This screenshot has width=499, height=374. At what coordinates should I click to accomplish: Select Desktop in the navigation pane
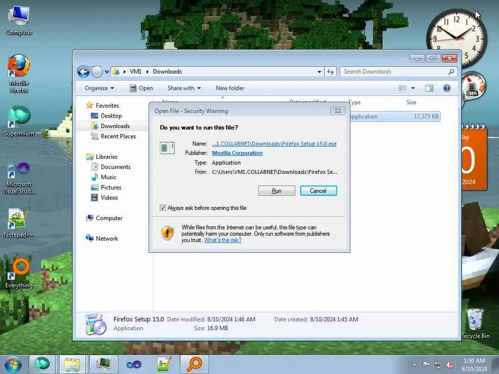click(111, 116)
